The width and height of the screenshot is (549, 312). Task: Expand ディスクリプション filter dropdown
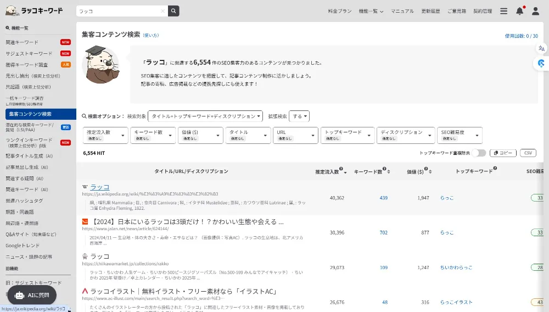coord(406,135)
